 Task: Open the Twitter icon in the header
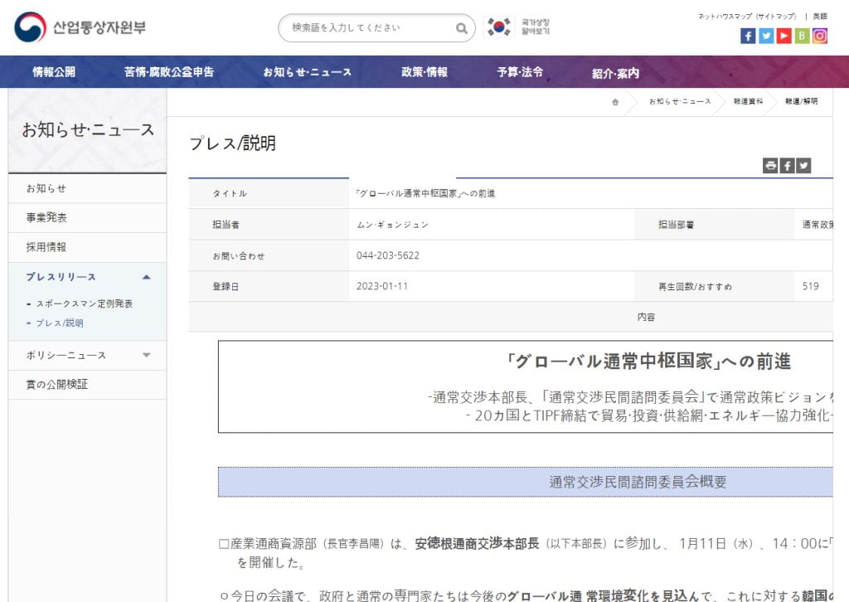pos(766,36)
